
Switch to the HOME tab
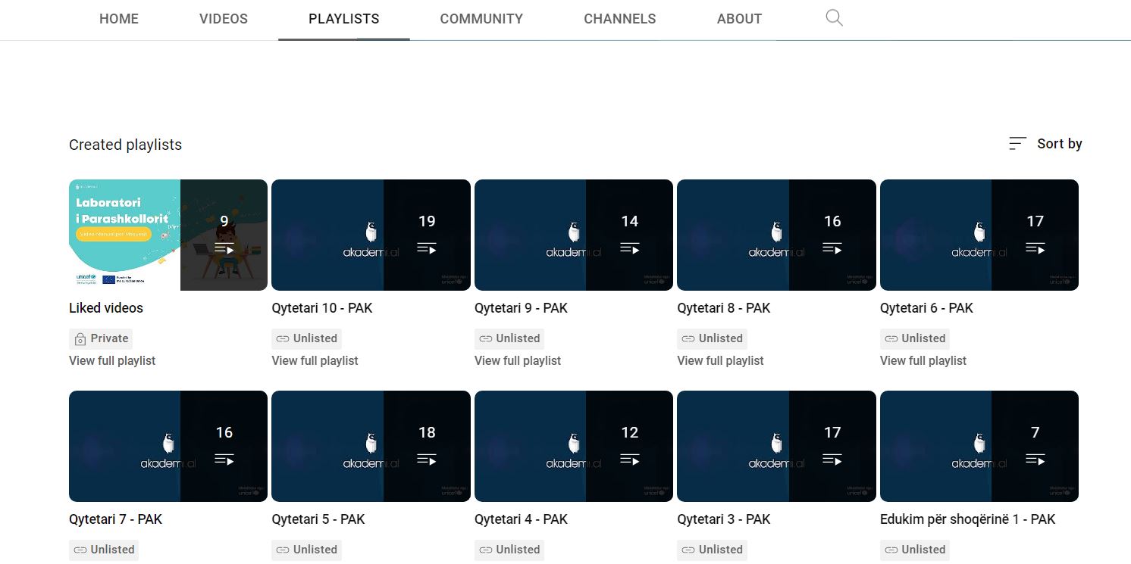[119, 19]
